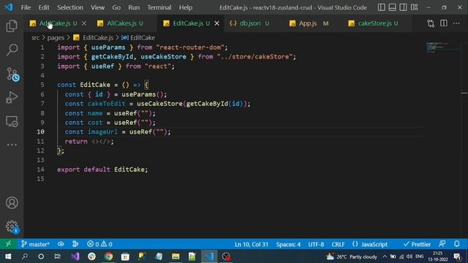Open the Remote Explorer view
Image resolution: width=468 pixels, height=263 pixels.
[x=12, y=121]
